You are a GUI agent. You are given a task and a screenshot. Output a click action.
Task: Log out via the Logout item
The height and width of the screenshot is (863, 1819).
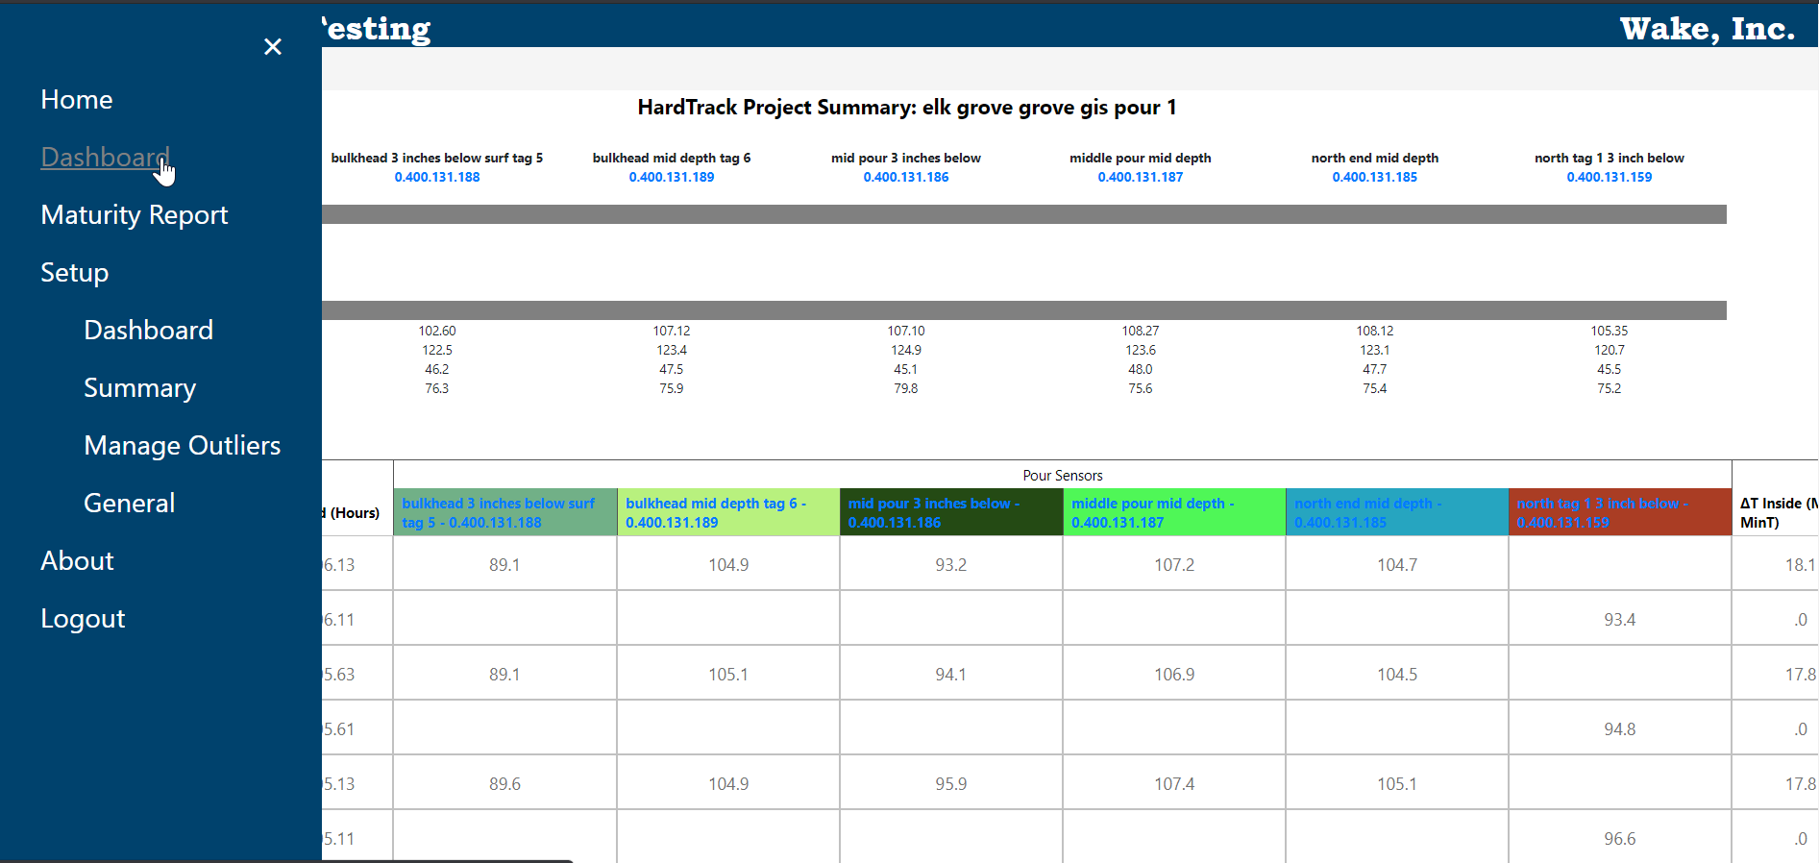tap(84, 619)
